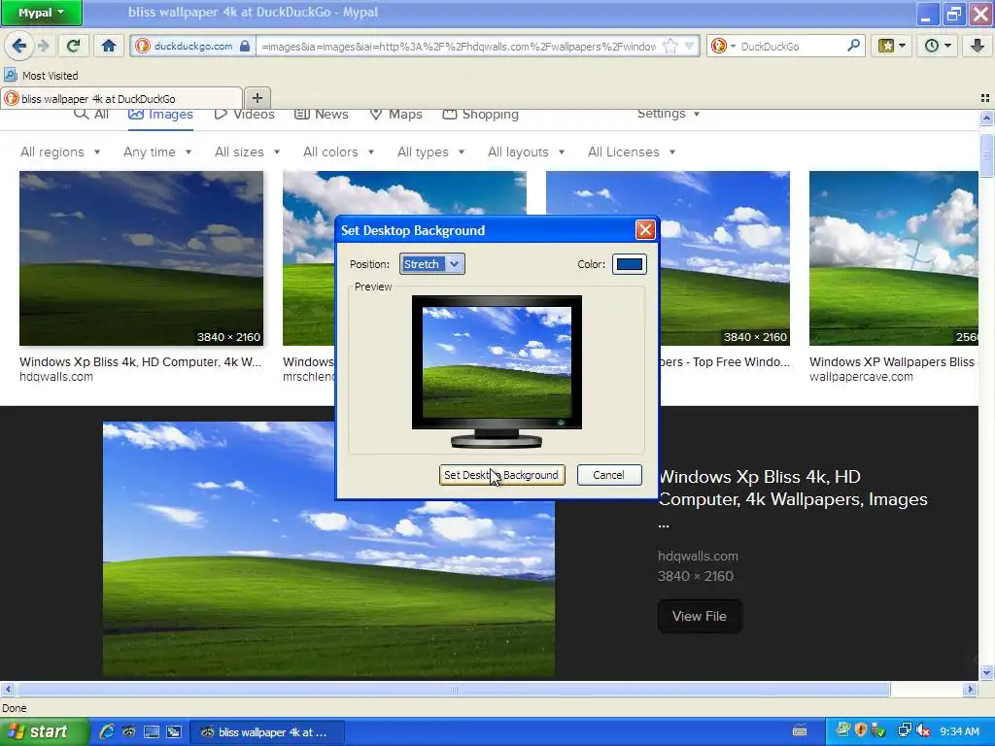
Task: Click the muted volume tray icon
Action: point(923,731)
